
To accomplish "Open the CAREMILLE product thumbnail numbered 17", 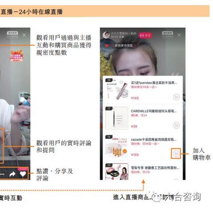I will point(117,118).
